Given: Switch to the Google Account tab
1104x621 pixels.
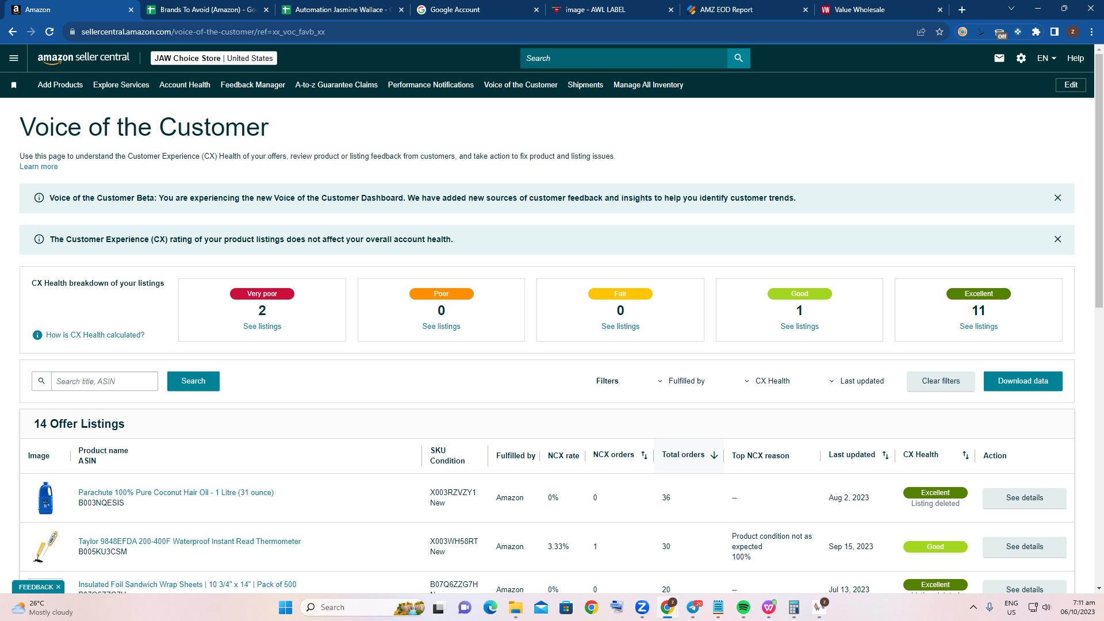Looking at the screenshot, I should [478, 10].
